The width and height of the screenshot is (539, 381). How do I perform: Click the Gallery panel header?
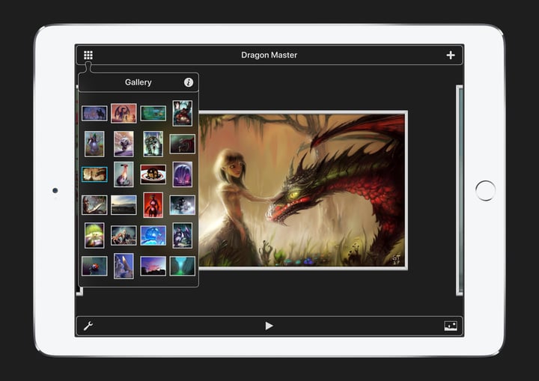coord(138,82)
